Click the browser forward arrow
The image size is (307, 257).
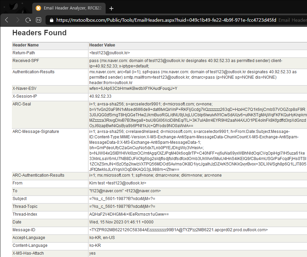coord(18,20)
